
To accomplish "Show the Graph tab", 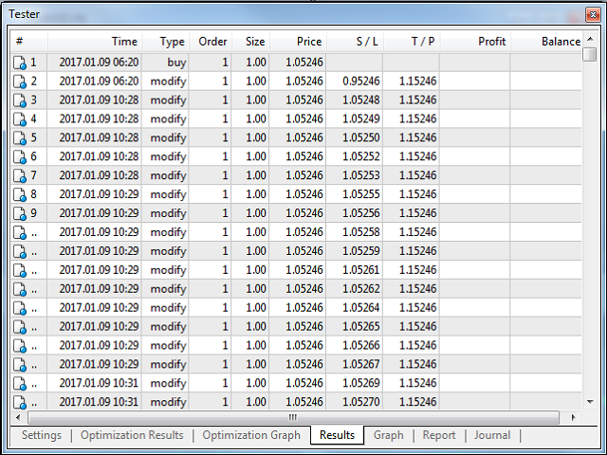I will pyautogui.click(x=388, y=435).
